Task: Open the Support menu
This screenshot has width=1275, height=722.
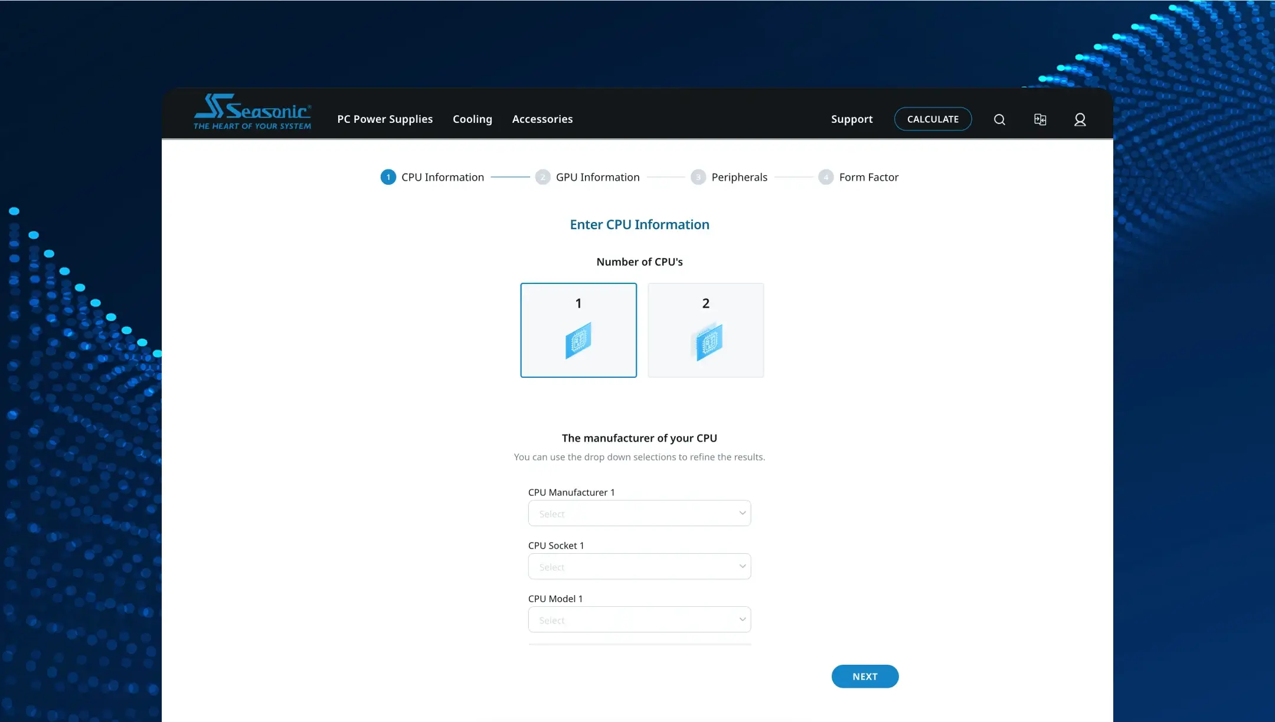Action: tap(852, 119)
